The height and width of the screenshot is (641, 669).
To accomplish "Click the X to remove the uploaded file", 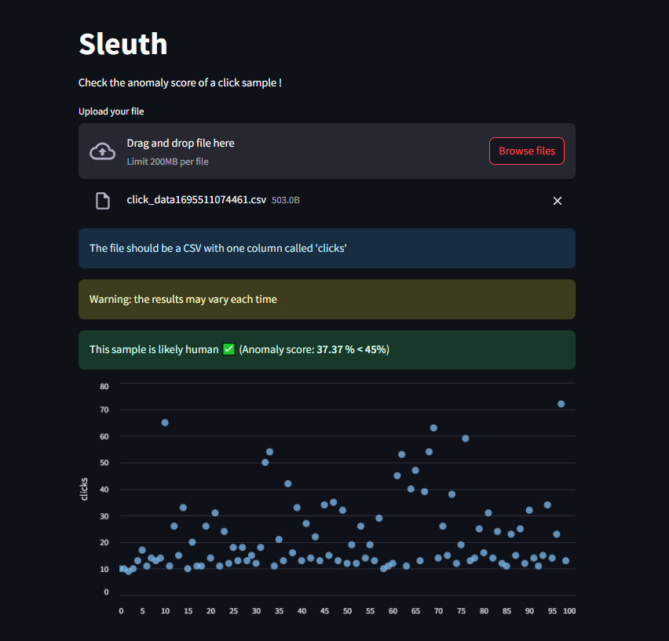I will click(x=557, y=200).
